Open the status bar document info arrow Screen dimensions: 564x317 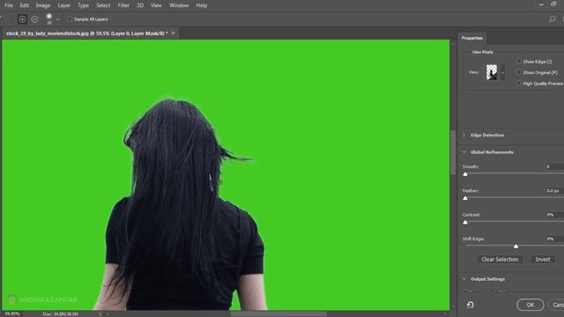[x=100, y=313]
